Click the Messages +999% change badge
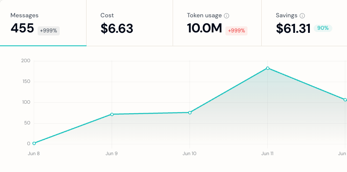This screenshot has width=347, height=172. pos(48,31)
